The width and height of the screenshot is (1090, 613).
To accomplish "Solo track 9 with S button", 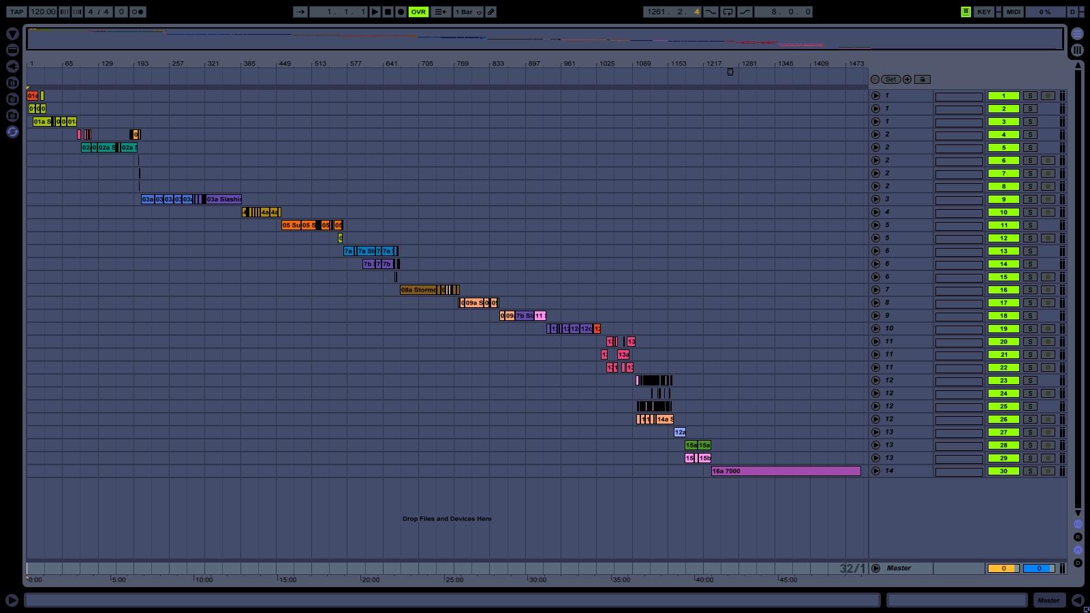I will click(1030, 200).
